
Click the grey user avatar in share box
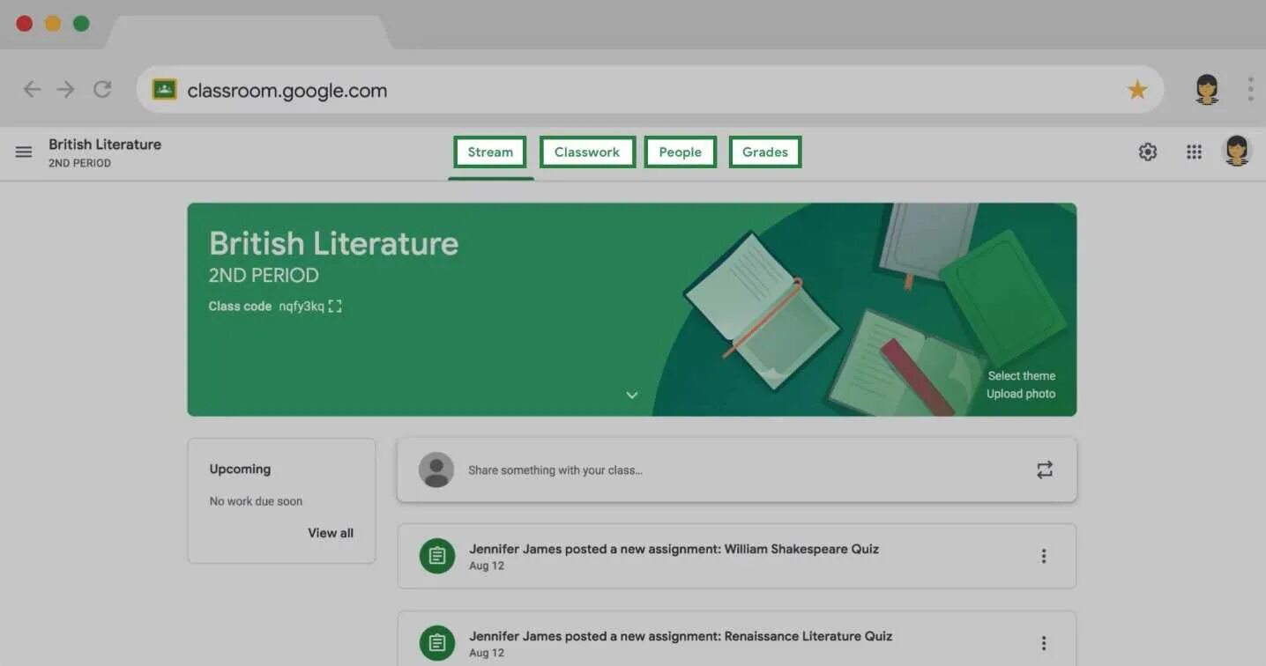436,470
